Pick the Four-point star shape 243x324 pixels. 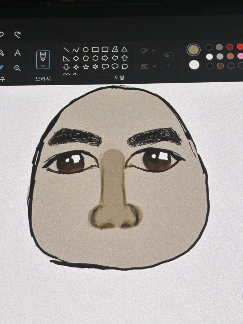[76, 67]
